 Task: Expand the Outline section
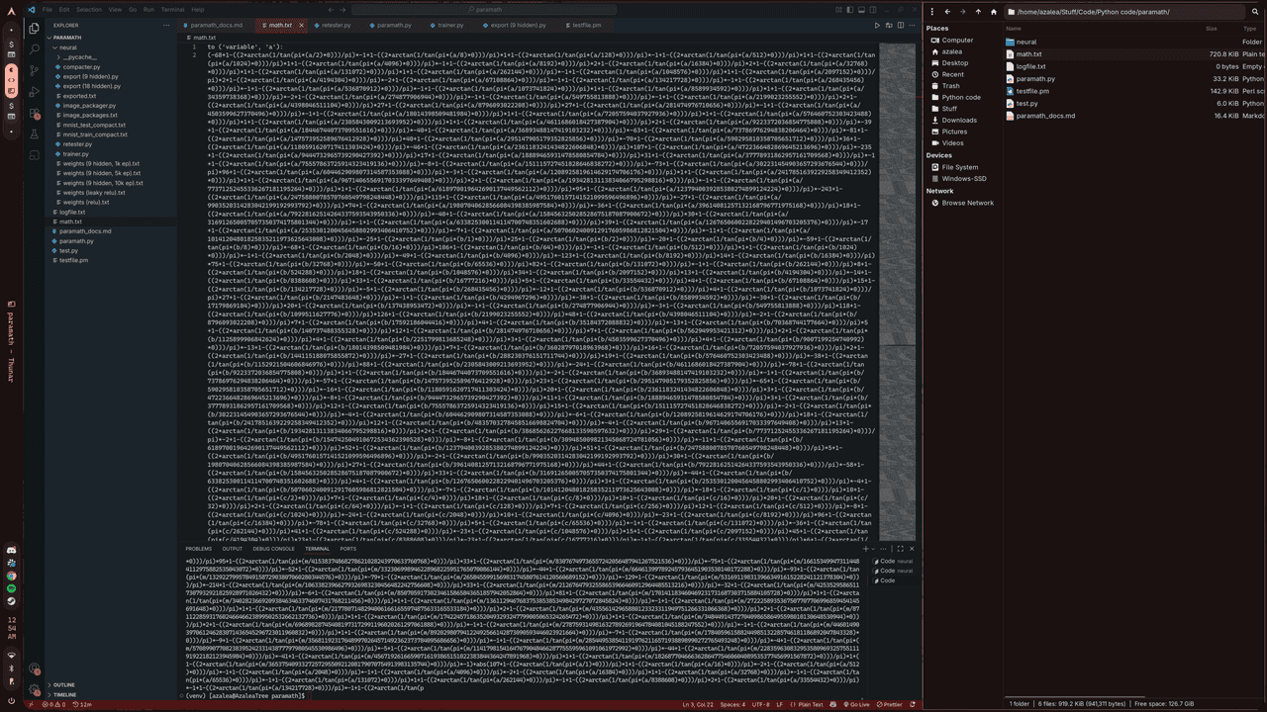(x=63, y=684)
